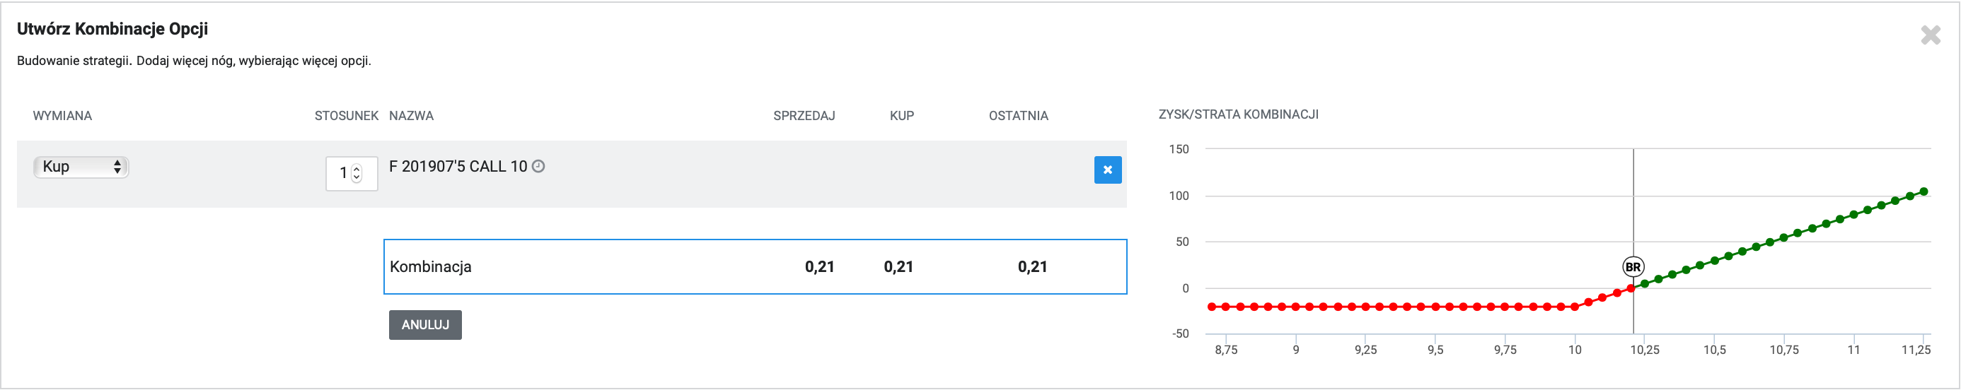Image resolution: width=1961 pixels, height=390 pixels.
Task: Click the Kombinacja row label
Action: pos(430,267)
